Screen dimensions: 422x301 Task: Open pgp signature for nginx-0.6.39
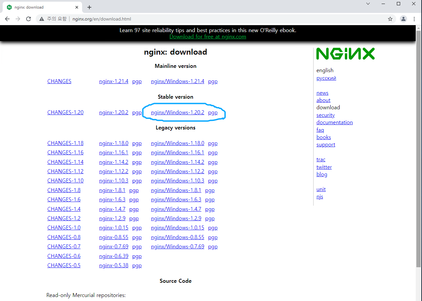[x=137, y=256]
